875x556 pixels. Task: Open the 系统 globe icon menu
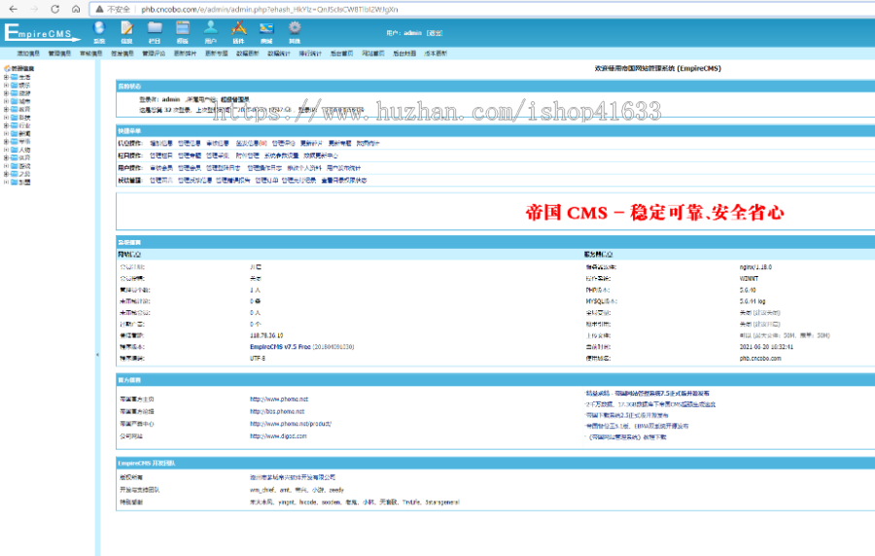(99, 32)
